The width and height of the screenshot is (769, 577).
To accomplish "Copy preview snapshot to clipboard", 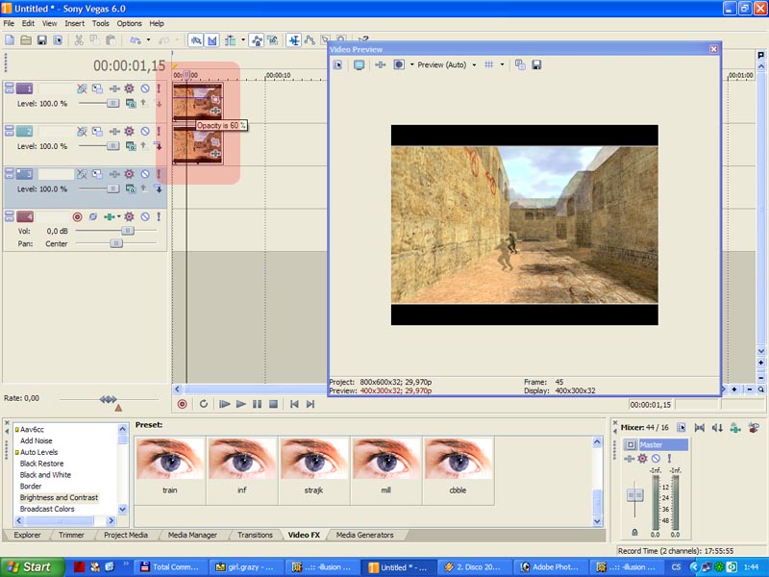I will point(520,64).
